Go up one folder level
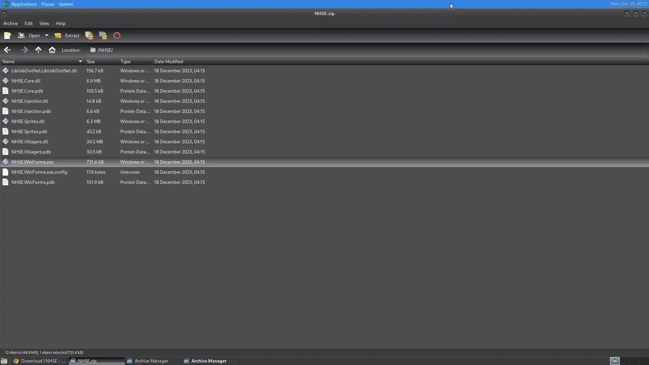 (x=38, y=50)
